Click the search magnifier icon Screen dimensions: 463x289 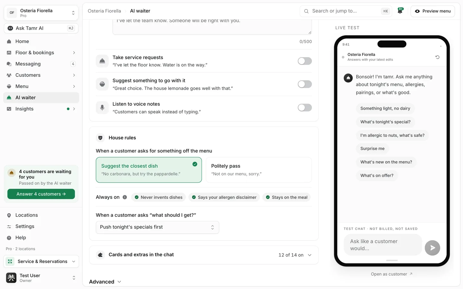(306, 11)
